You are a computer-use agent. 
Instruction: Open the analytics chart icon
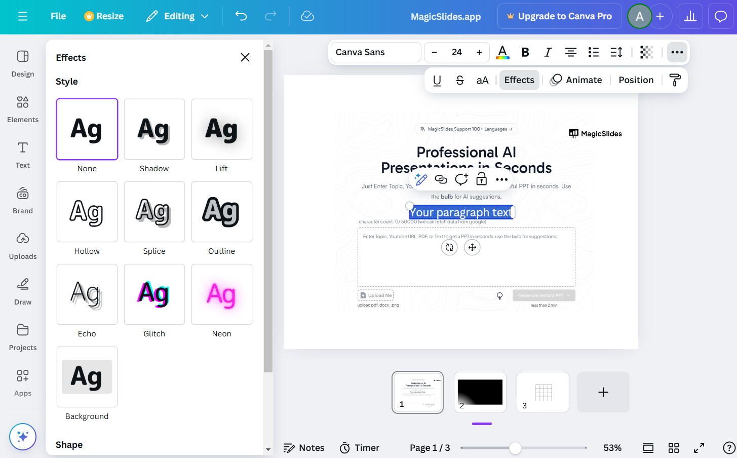[690, 16]
